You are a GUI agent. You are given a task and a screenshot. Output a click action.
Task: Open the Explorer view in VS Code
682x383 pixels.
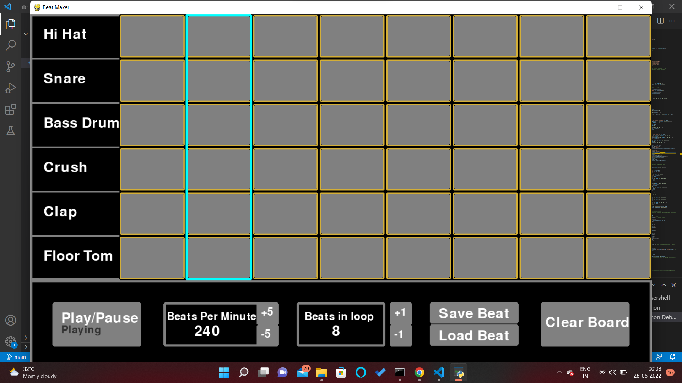[11, 24]
